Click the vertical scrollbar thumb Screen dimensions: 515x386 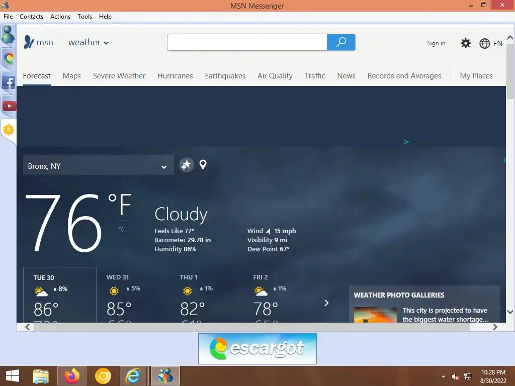coord(510,71)
